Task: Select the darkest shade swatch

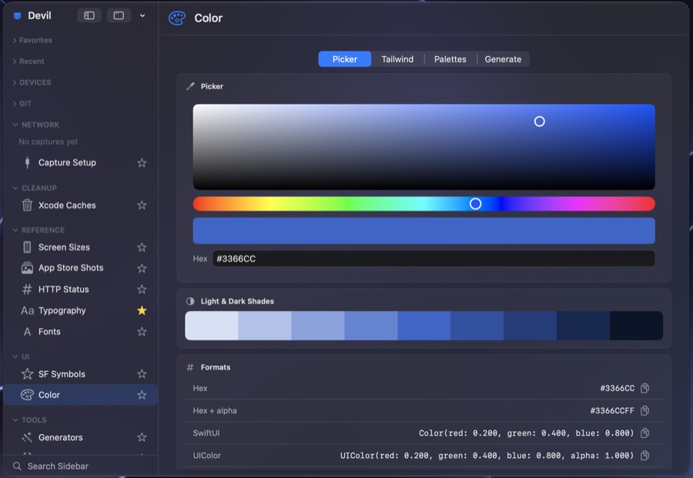Action: click(636, 326)
